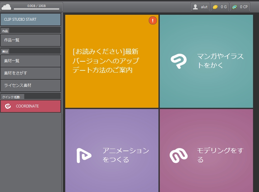Open the alut user account icon
The image size is (259, 192).
tap(196, 7)
